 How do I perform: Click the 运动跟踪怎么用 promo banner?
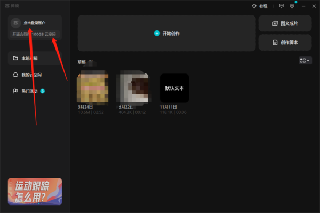pos(35,191)
